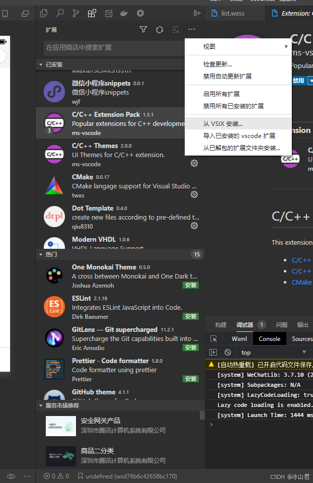Collapse the 已安装 section
Viewport: 313px width, 483px height.
pos(41,64)
